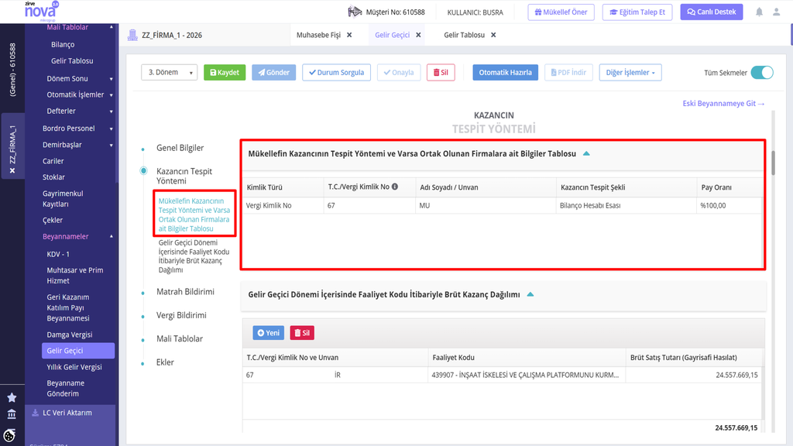Click the info icon beside T.C./Vergi Kimlik No
This screenshot has height=446, width=793.
click(x=395, y=187)
